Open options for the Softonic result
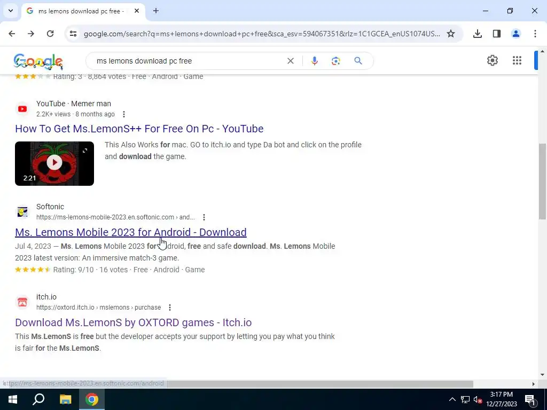The height and width of the screenshot is (410, 547). pos(204,217)
